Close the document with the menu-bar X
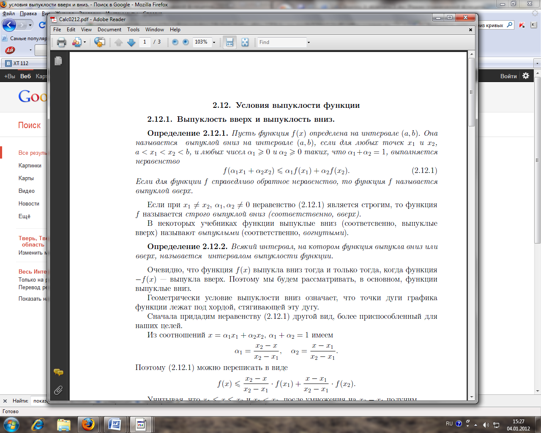 click(x=470, y=30)
